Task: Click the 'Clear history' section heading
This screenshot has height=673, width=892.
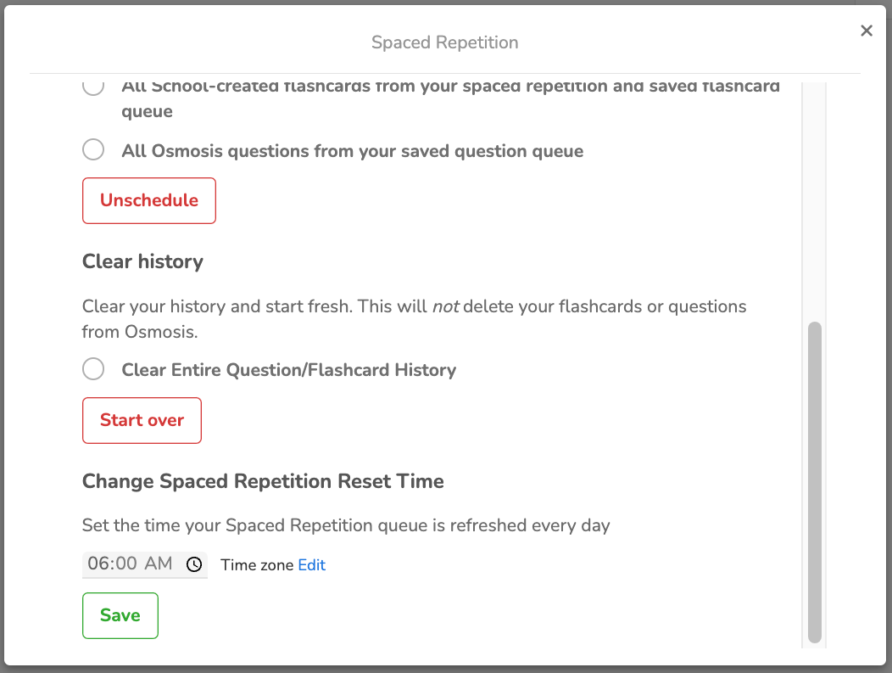Action: 142,261
